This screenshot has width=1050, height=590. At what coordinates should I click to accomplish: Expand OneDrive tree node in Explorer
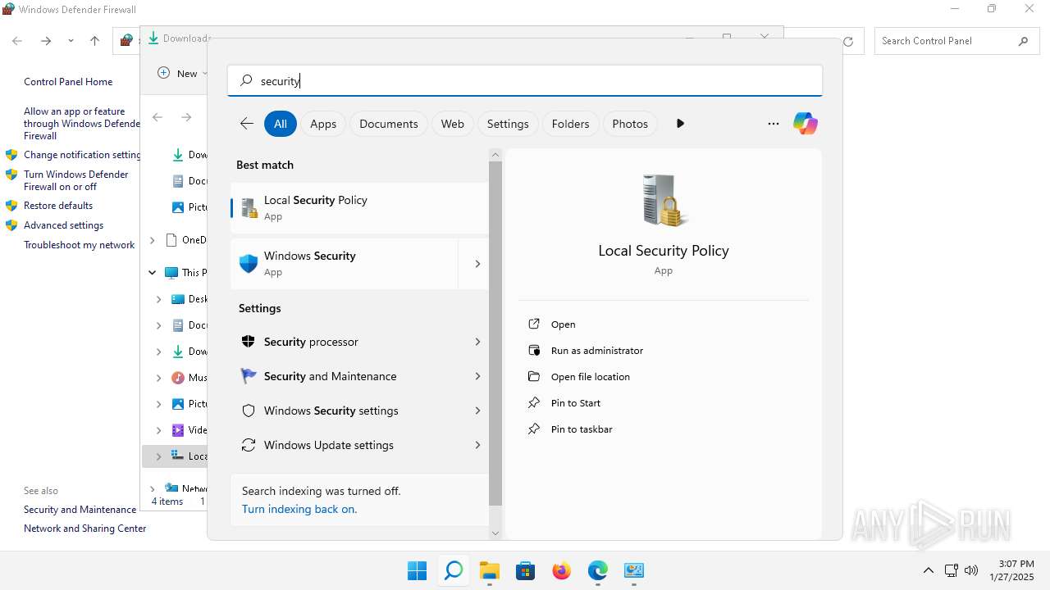153,240
